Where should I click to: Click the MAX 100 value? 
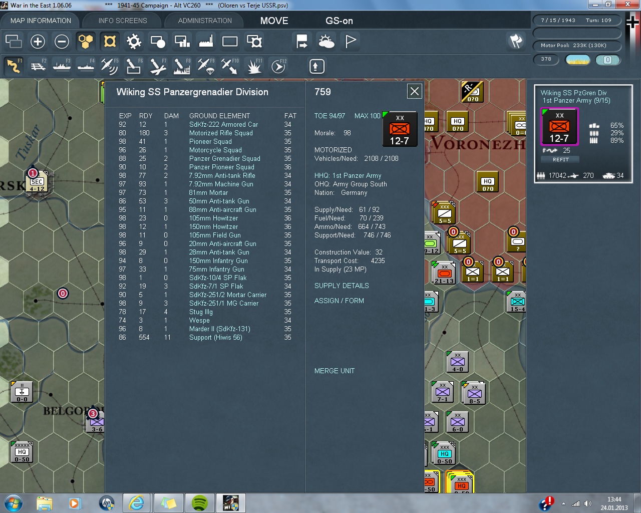coord(367,116)
